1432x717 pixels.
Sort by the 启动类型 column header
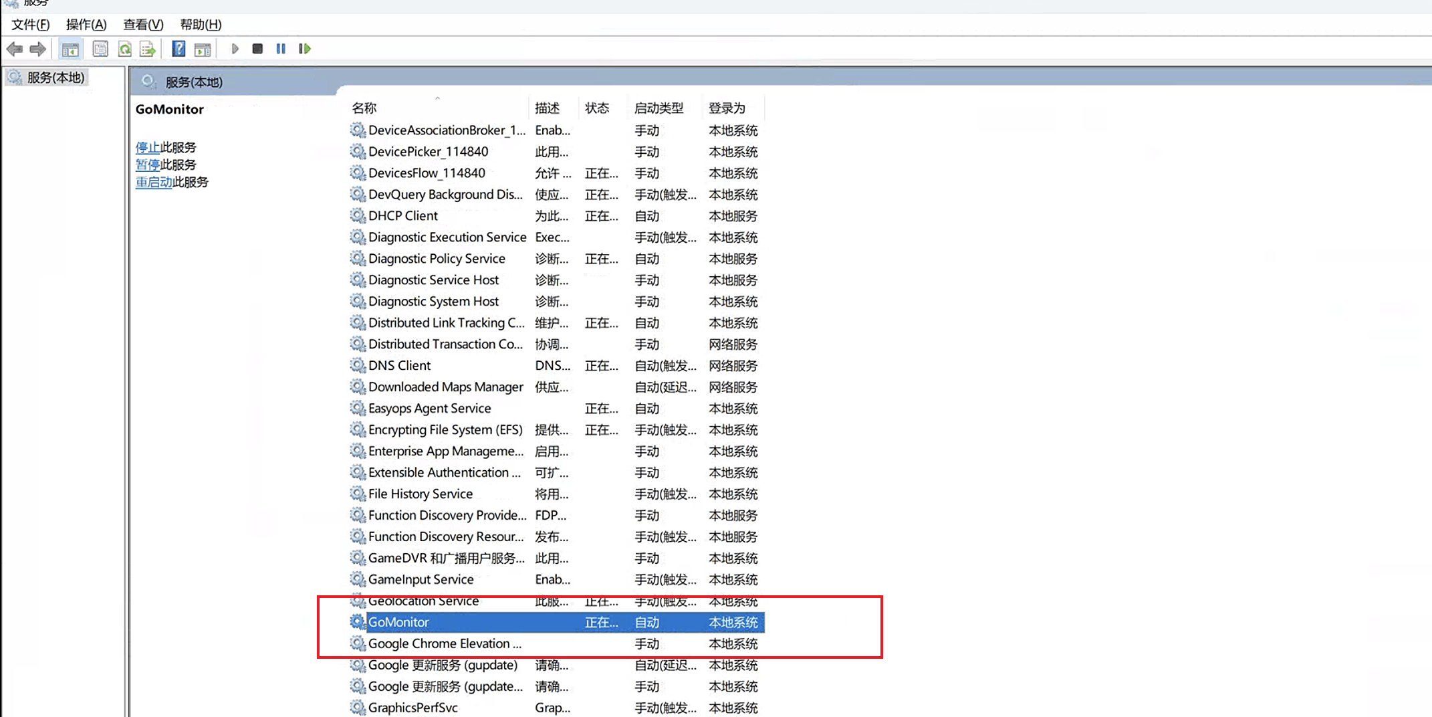click(659, 108)
